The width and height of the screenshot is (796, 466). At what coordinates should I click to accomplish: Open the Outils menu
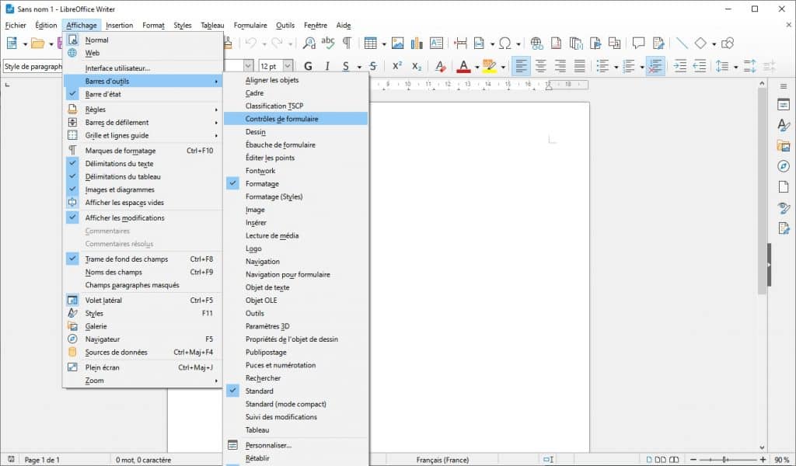tap(285, 25)
